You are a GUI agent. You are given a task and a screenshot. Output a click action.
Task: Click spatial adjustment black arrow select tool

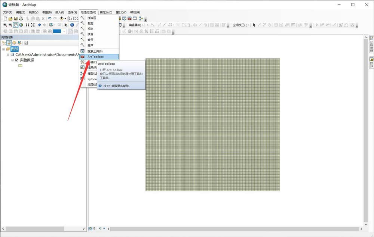click(x=254, y=25)
